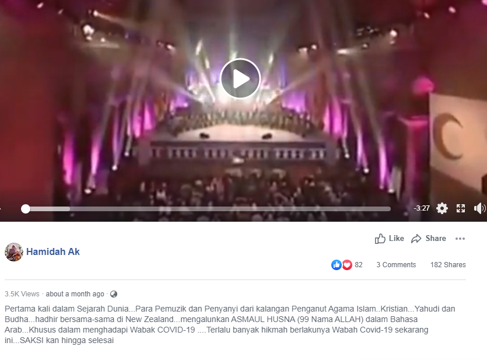This screenshot has width=487, height=360.
Task: Share the video using arrow icon
Action: 428,239
